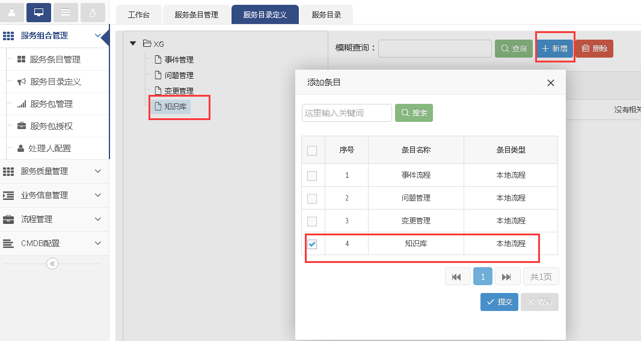Viewport: 641px width, 341px height.
Task: Click the monitor icon button in top toolbar
Action: click(38, 12)
